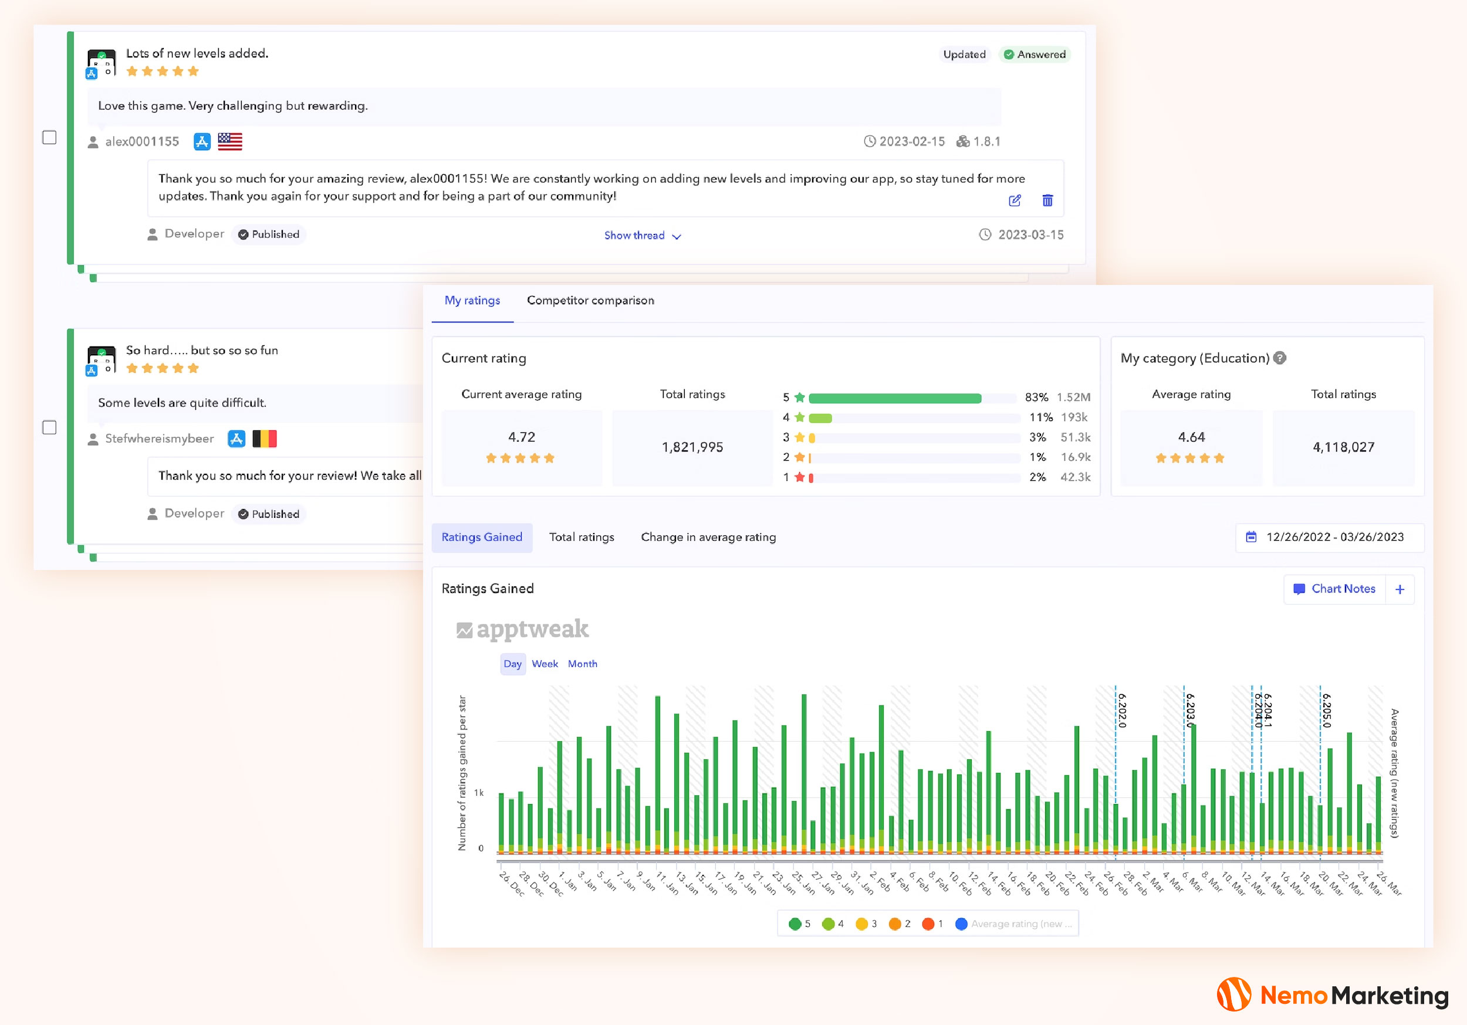Click the calendar icon in date range

1251,537
